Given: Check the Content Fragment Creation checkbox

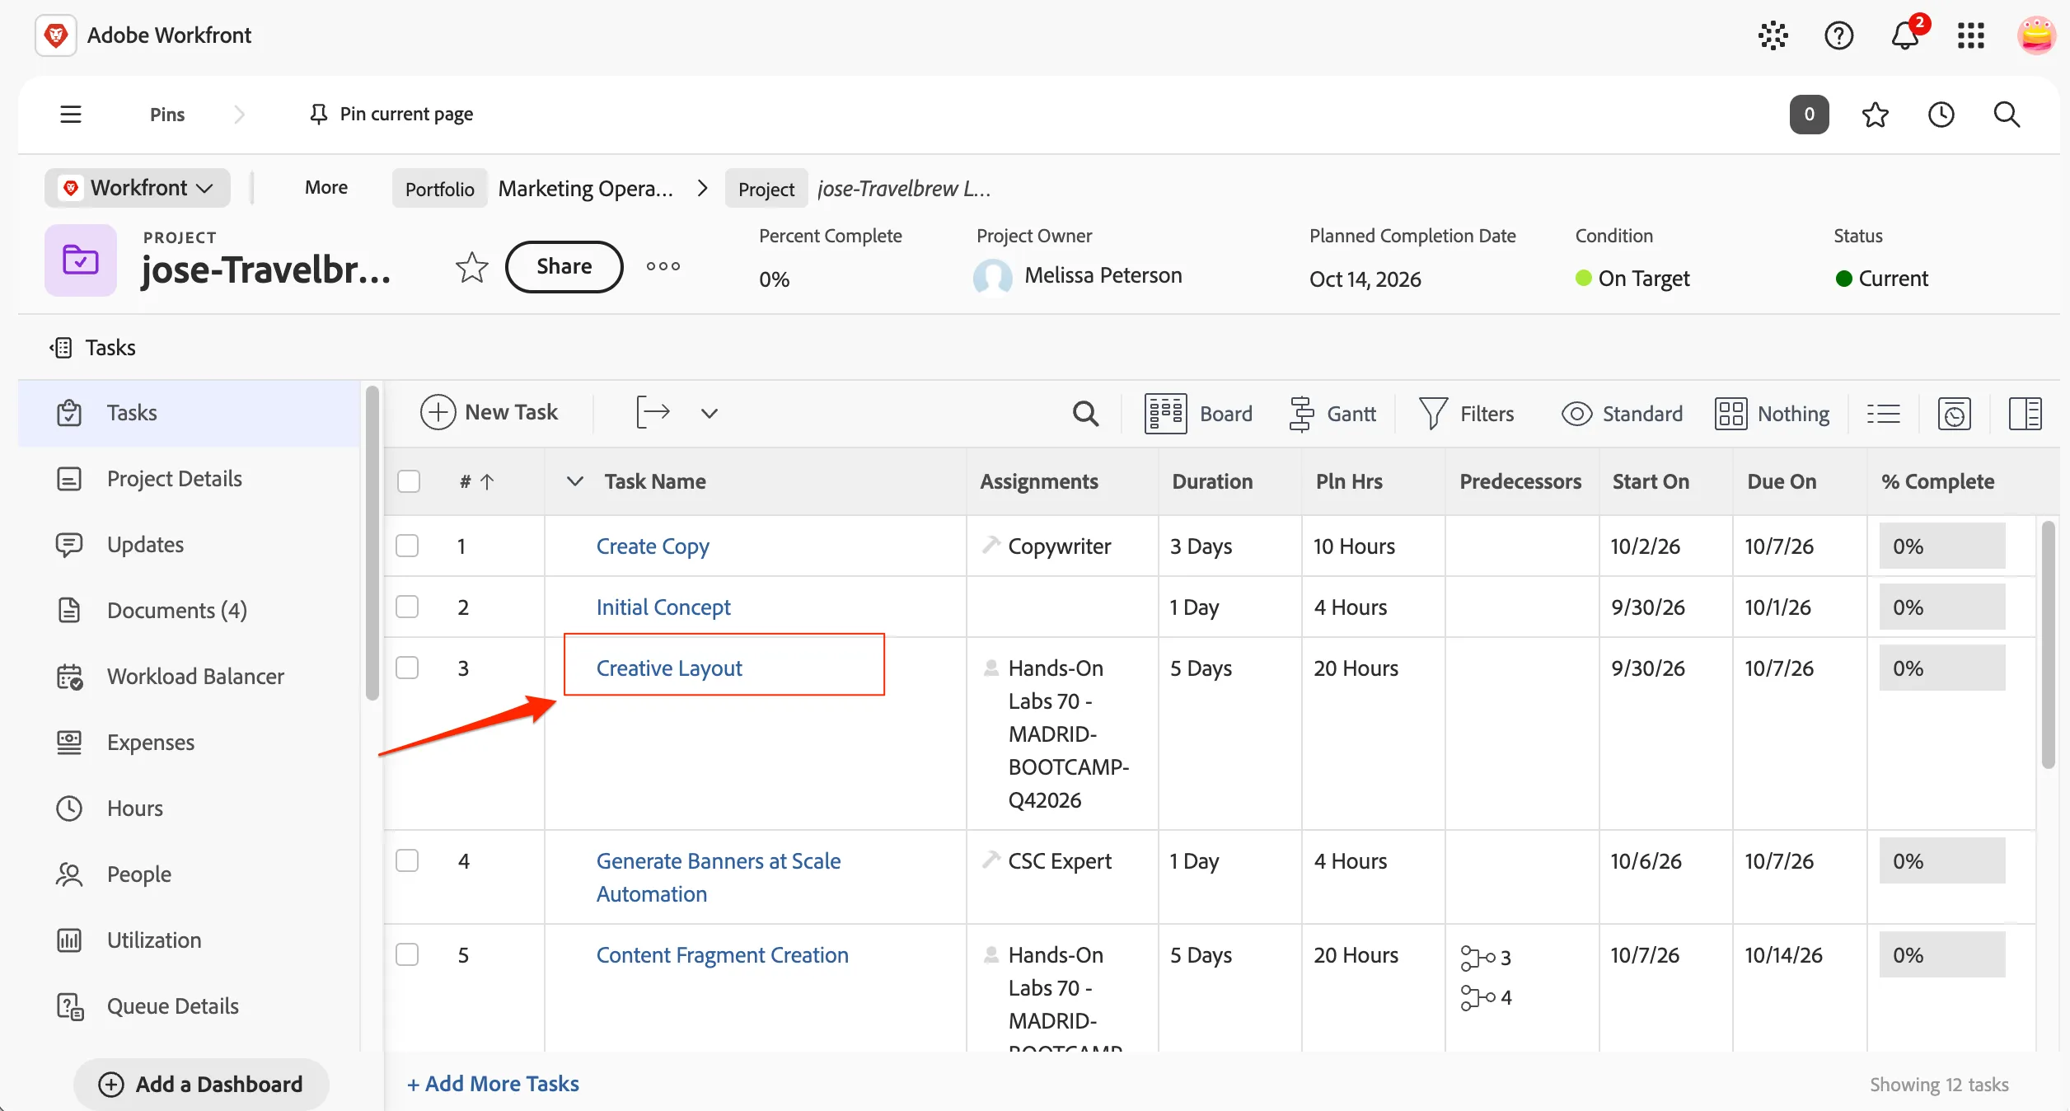Looking at the screenshot, I should pyautogui.click(x=407, y=954).
